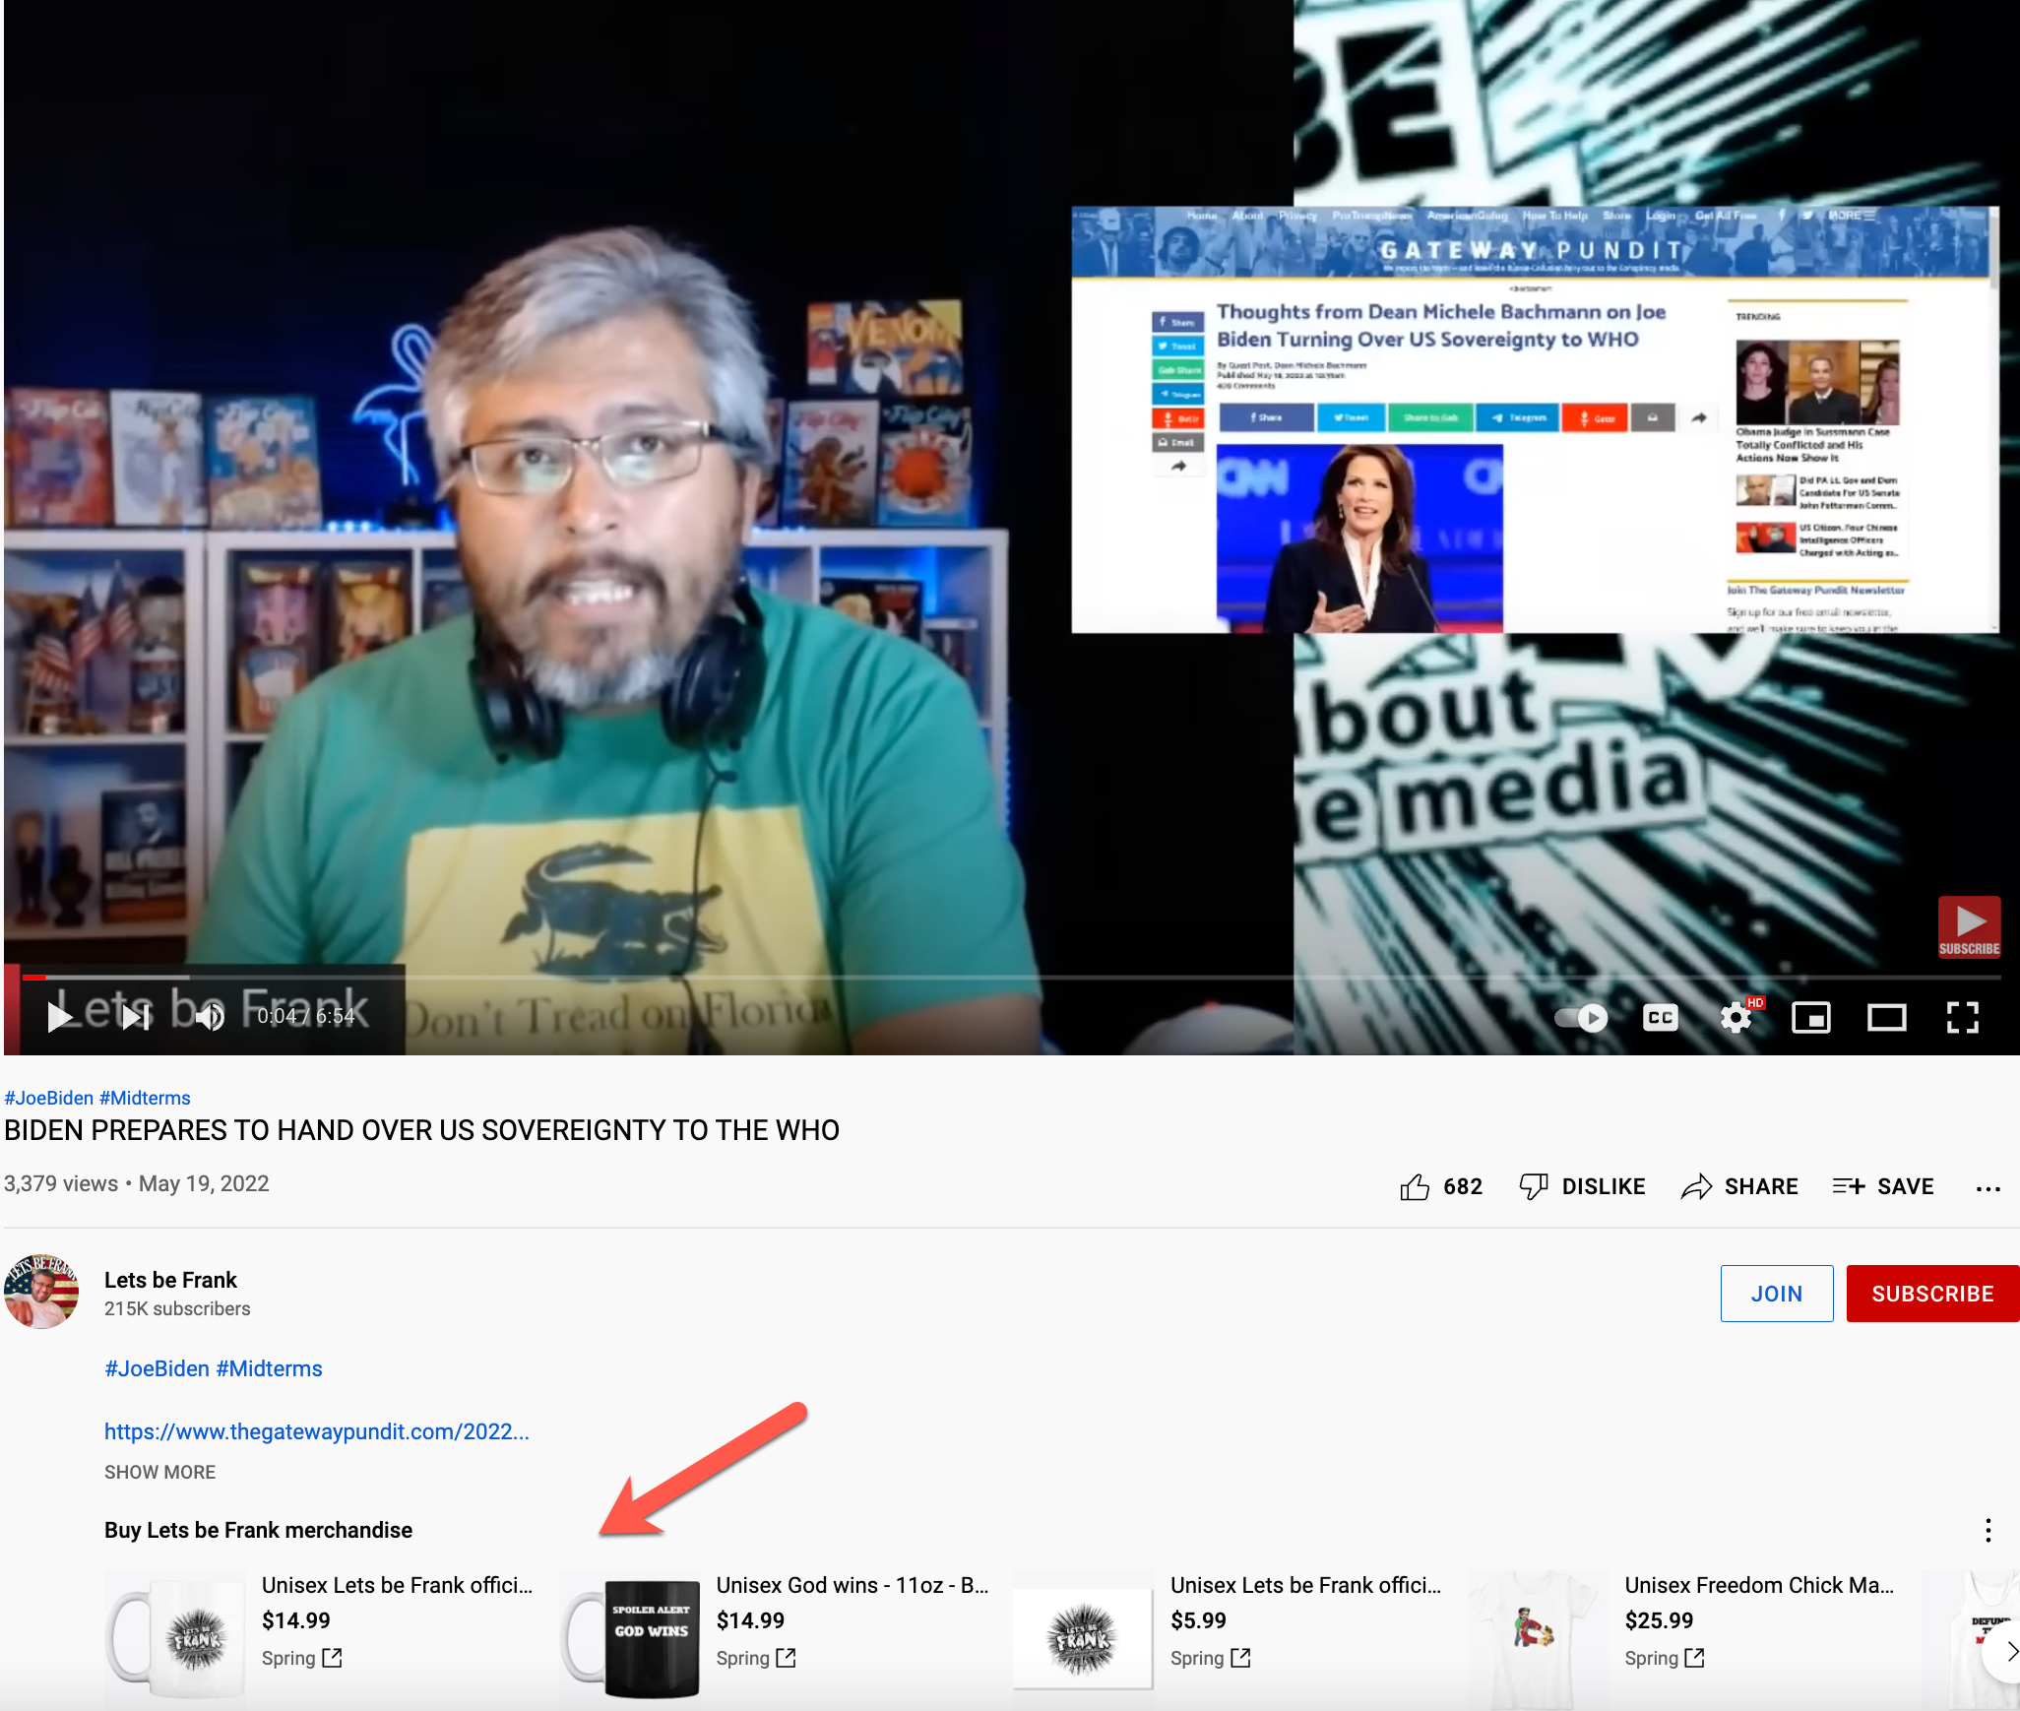Viewport: 2020px width, 1711px height.
Task: Mute the video volume
Action: click(x=210, y=1017)
